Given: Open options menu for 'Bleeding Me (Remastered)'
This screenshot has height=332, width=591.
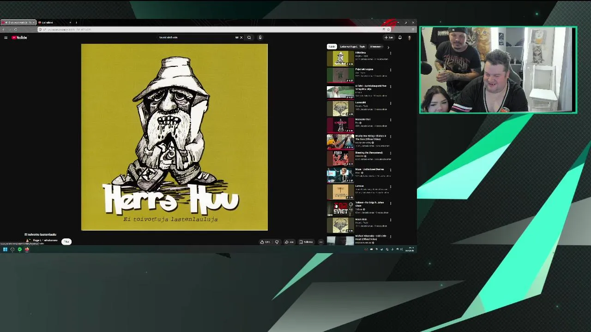Looking at the screenshot, I should (391, 153).
